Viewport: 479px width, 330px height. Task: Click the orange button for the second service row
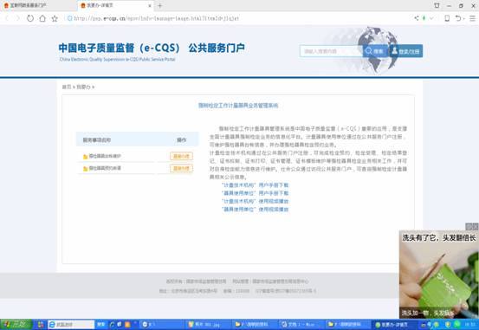[x=181, y=168]
